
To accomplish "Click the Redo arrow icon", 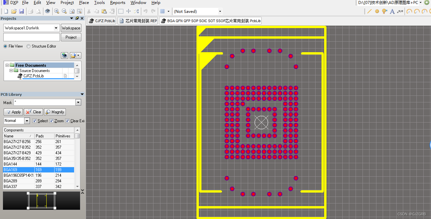I will (x=153, y=11).
